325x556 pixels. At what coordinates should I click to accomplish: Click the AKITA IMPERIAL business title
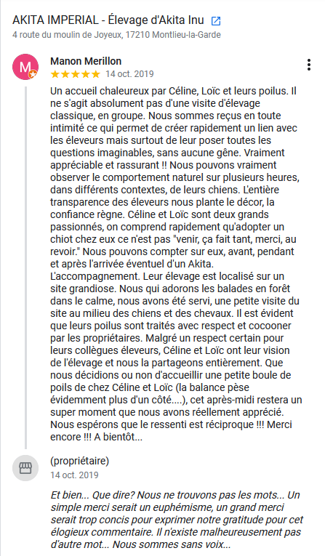(x=108, y=20)
